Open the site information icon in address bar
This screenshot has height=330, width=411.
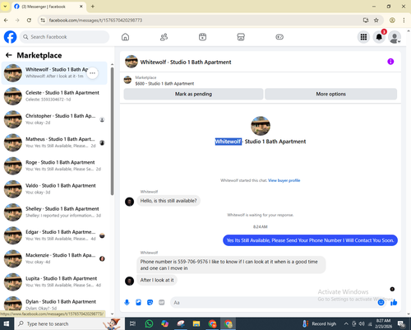(x=43, y=20)
